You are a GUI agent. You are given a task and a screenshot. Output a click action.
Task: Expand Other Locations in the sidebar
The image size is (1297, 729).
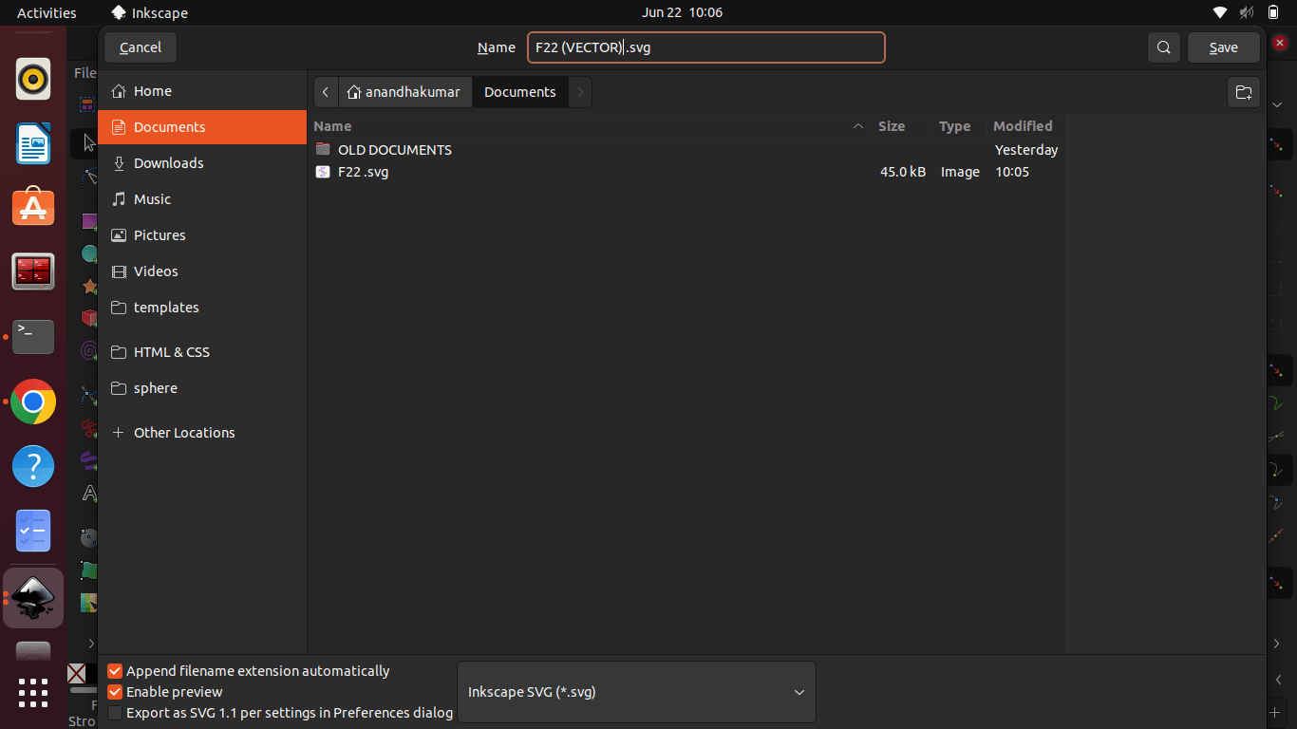[184, 433]
